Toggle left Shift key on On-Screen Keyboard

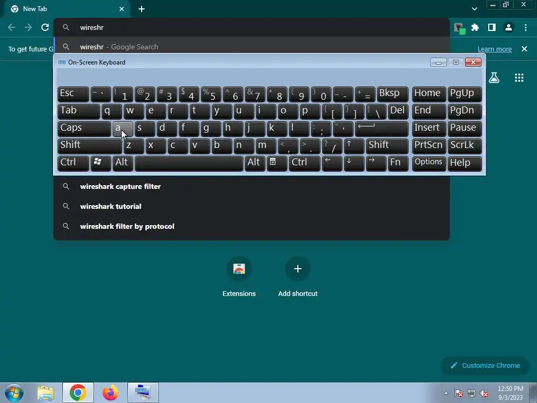click(90, 146)
